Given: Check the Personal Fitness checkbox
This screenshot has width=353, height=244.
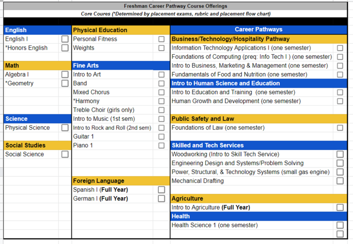Looking at the screenshot, I should click(161, 39).
